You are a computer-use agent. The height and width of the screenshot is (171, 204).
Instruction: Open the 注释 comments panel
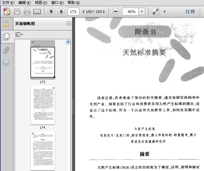coord(190,12)
